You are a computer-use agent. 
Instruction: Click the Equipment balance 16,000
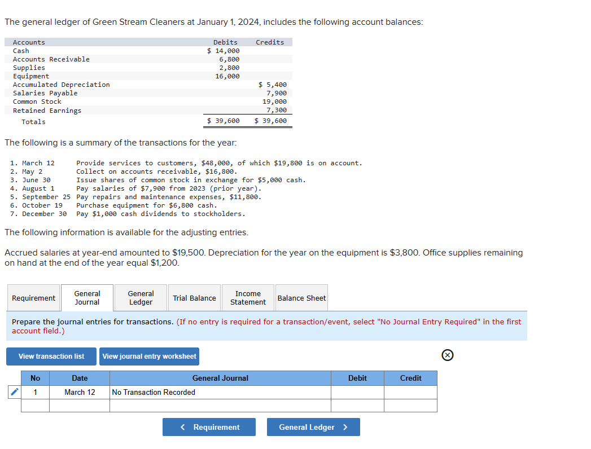pyautogui.click(x=227, y=76)
